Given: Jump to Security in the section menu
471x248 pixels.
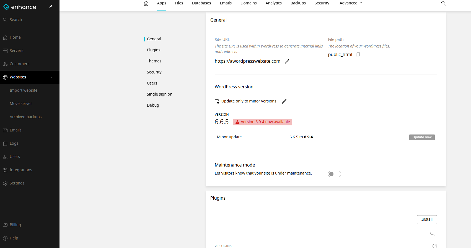Looking at the screenshot, I should tap(154, 72).
